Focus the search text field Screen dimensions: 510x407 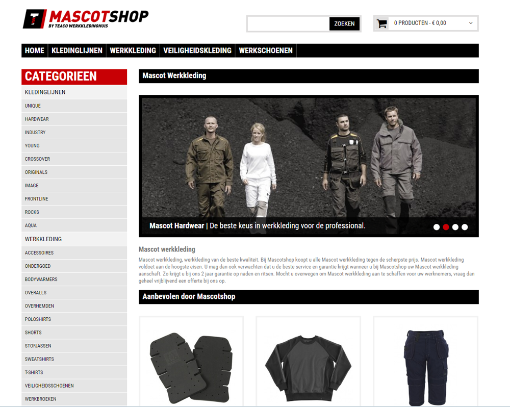coord(289,24)
